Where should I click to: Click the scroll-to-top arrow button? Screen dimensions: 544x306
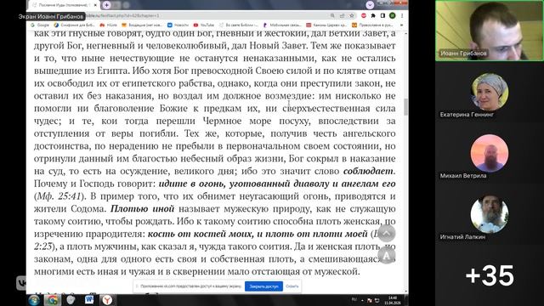387,232
